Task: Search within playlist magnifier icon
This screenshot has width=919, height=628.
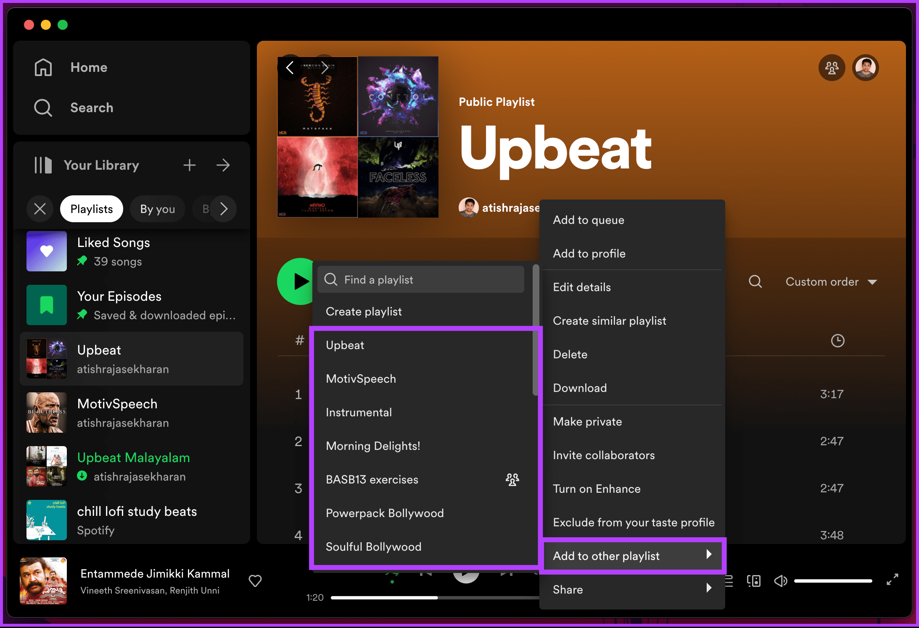Action: (x=755, y=281)
